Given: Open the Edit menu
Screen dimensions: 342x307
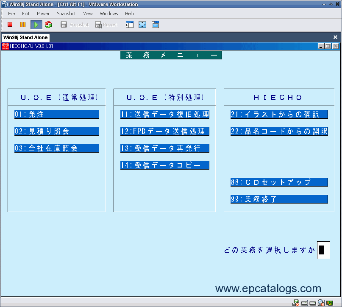Looking at the screenshot, I should pyautogui.click(x=26, y=14).
